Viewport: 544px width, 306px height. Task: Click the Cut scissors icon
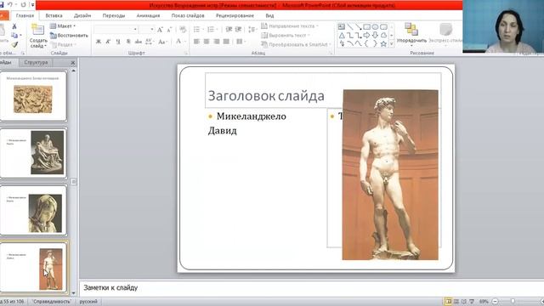click(14, 26)
